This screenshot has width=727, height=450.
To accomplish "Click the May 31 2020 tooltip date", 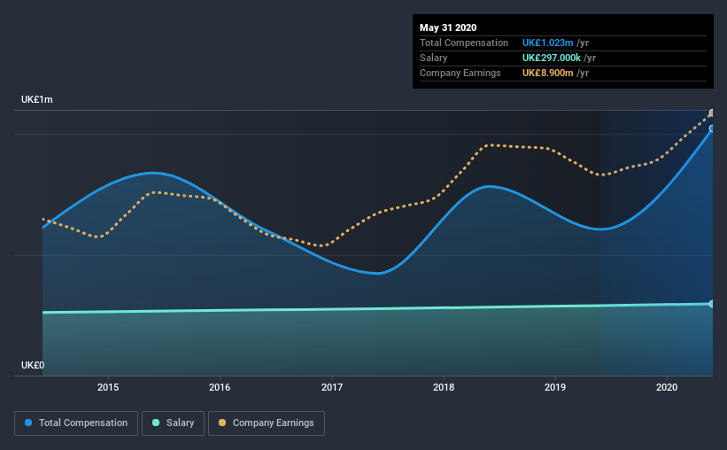I will click(x=448, y=27).
